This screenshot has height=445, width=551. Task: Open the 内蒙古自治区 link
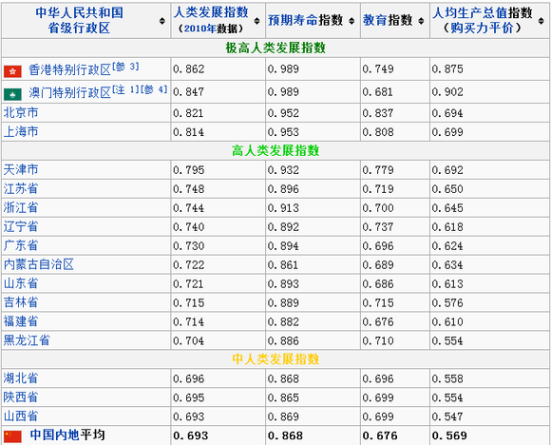click(x=39, y=265)
